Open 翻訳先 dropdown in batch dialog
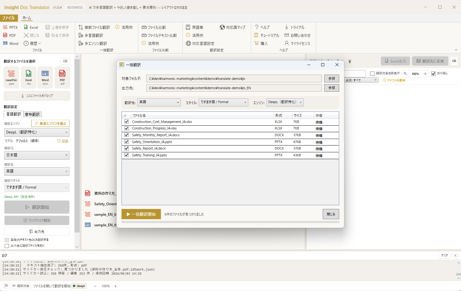This screenshot has height=291, width=461. point(159,102)
